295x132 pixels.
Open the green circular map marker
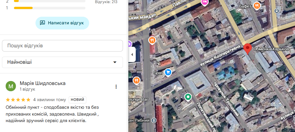[188, 97]
